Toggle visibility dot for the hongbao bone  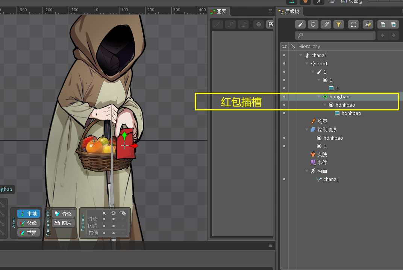(x=284, y=97)
